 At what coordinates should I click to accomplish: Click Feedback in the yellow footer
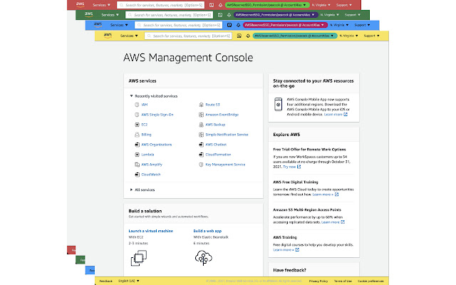[x=106, y=281]
